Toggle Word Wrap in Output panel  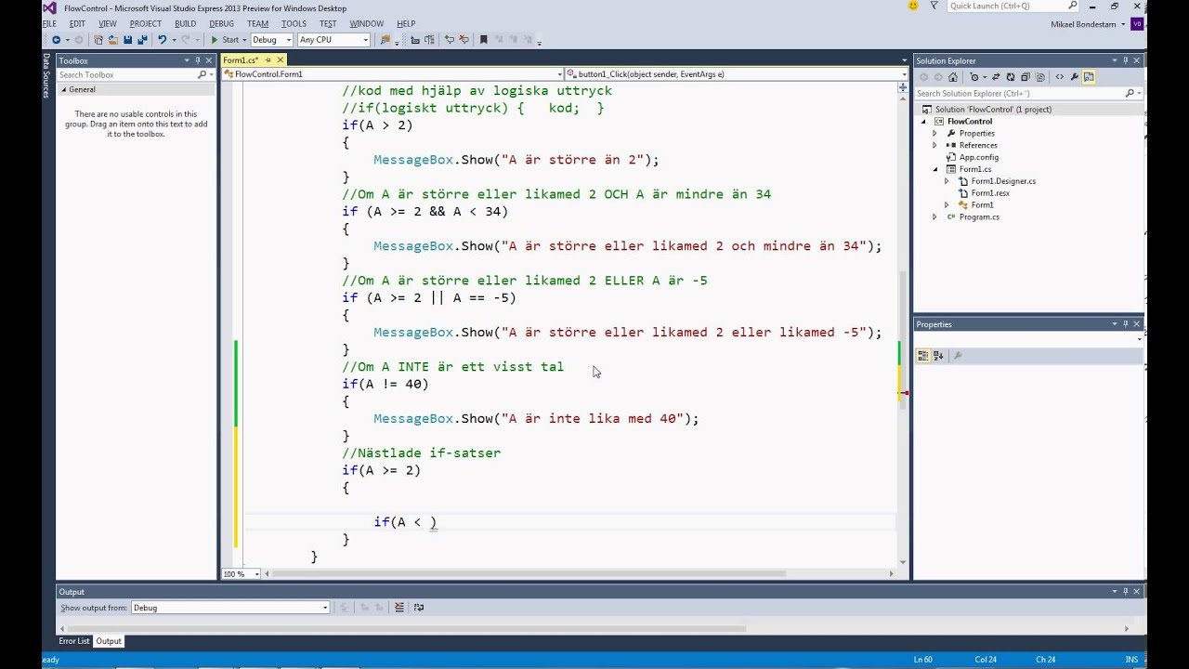pos(419,608)
